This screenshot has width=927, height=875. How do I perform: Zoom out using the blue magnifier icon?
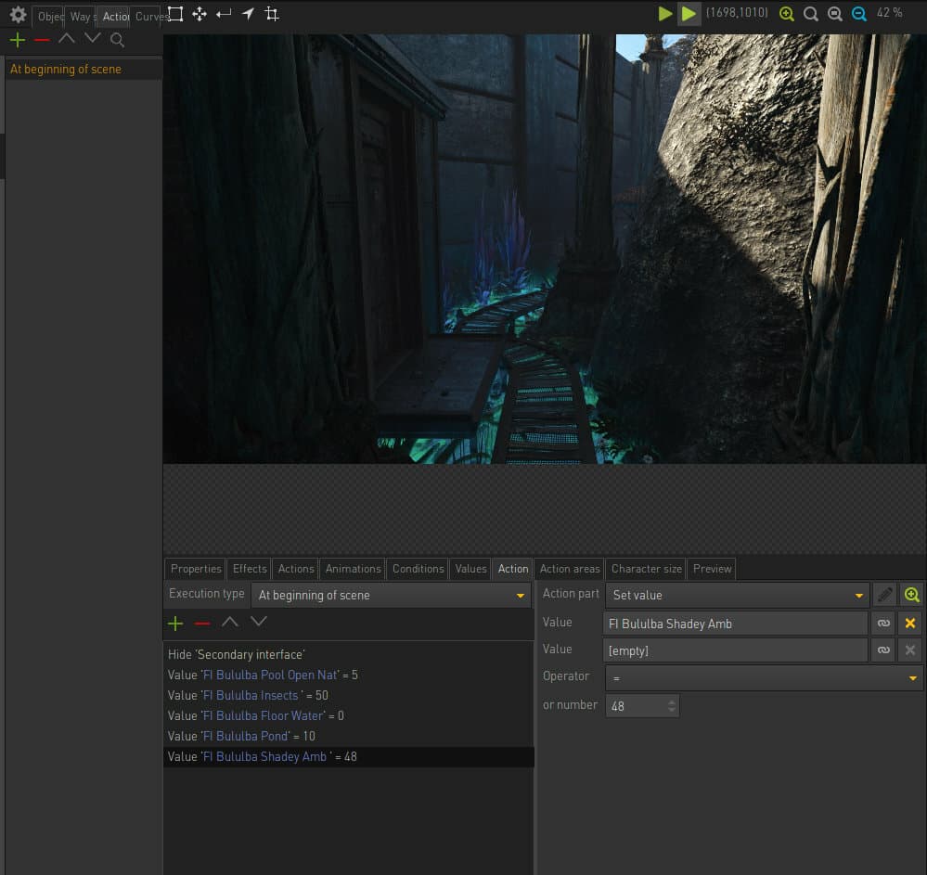[x=859, y=14]
